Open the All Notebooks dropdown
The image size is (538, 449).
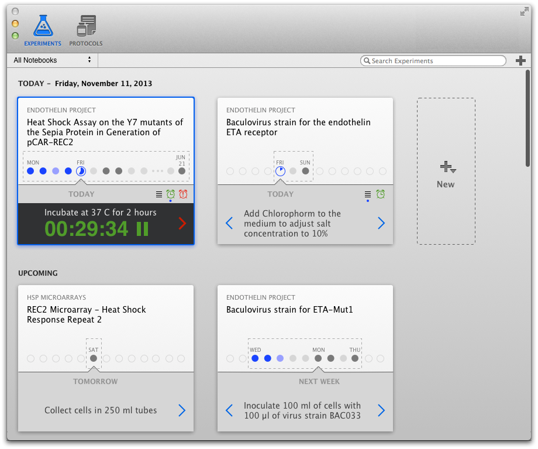click(x=52, y=60)
